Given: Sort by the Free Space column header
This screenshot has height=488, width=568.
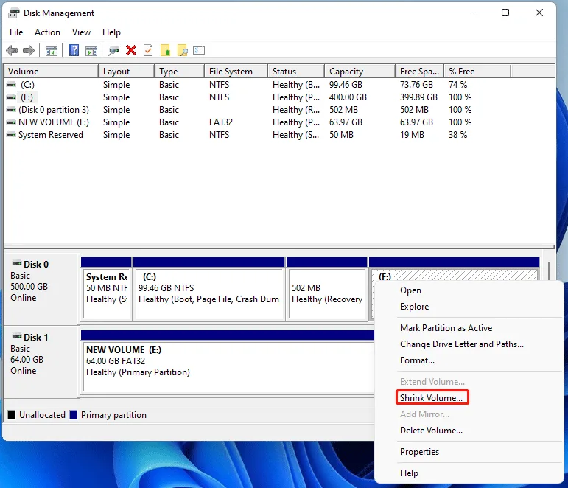Looking at the screenshot, I should pyautogui.click(x=420, y=72).
